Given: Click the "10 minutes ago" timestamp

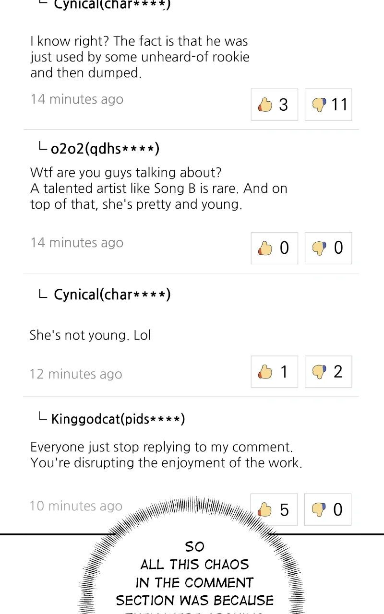Looking at the screenshot, I should [x=76, y=506].
